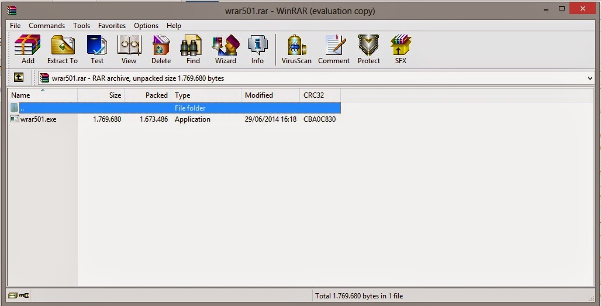Click the date 29/06/2014 16:18
Image resolution: width=601 pixels, height=306 pixels.
click(271, 119)
